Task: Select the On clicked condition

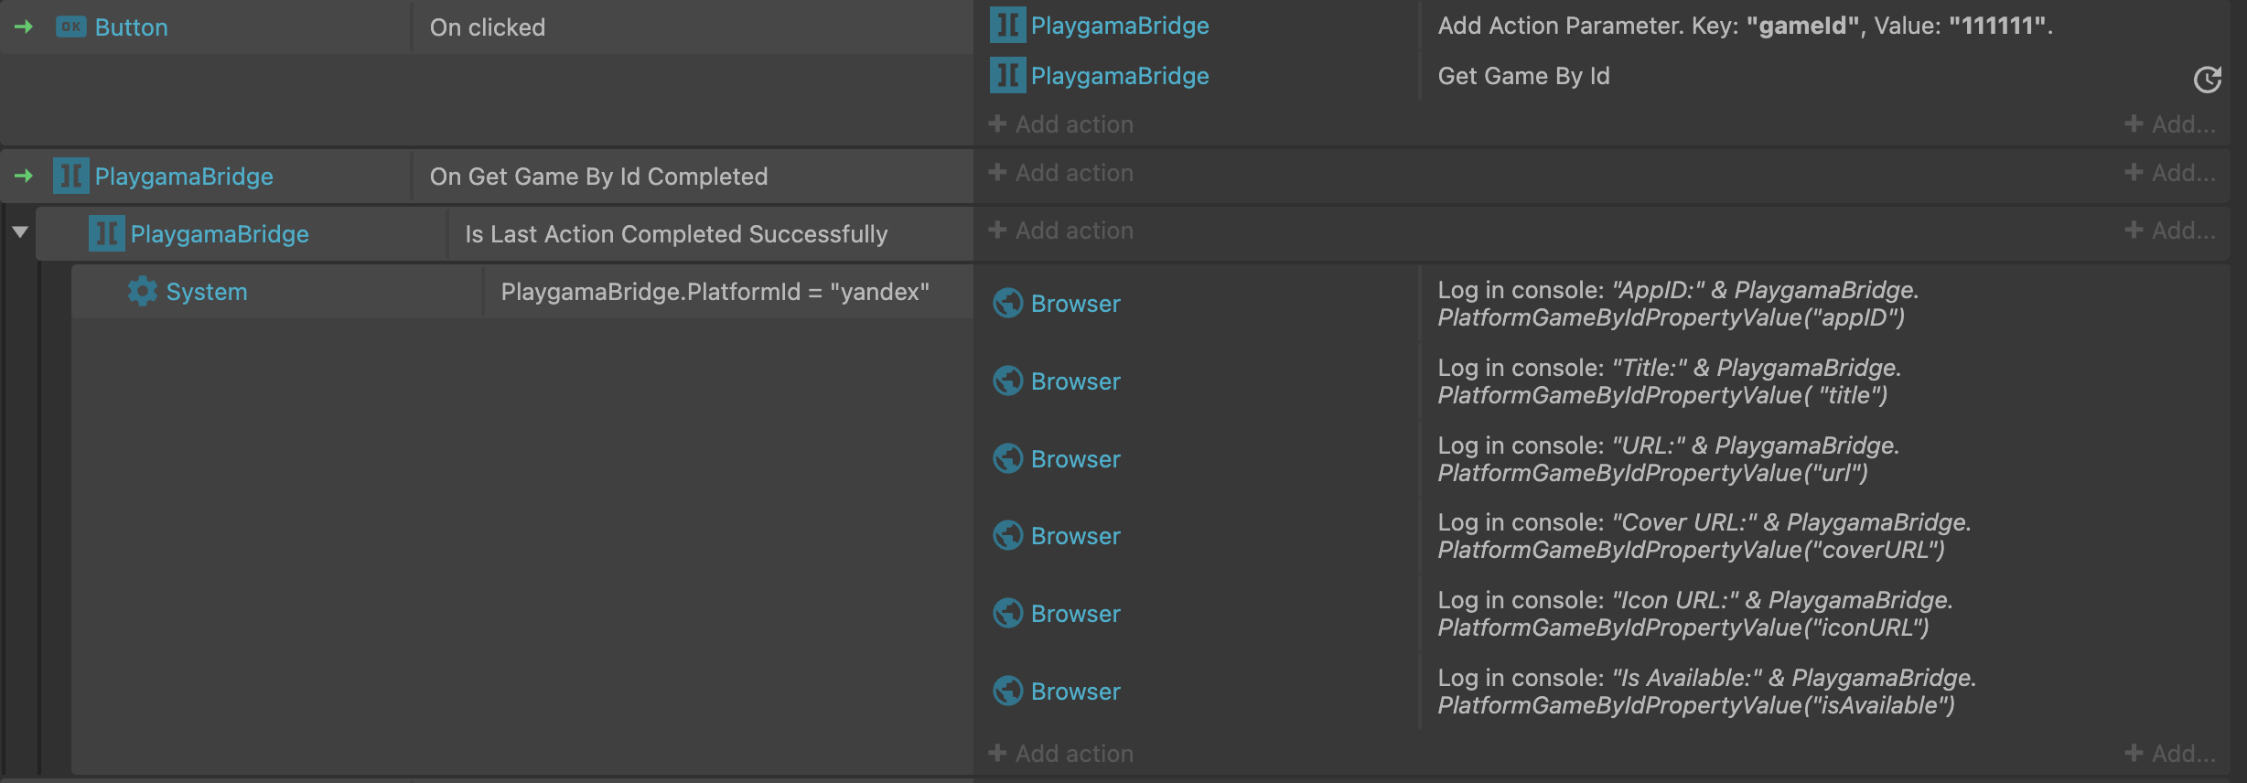Action: pos(488,27)
